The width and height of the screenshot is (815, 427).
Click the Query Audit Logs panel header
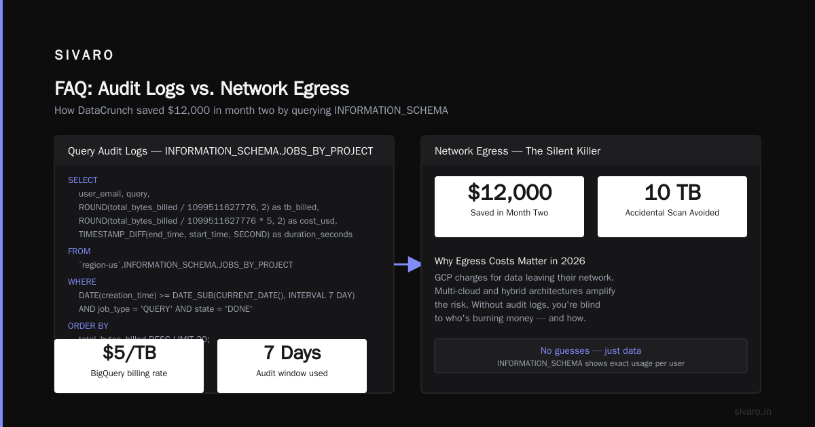pos(224,150)
